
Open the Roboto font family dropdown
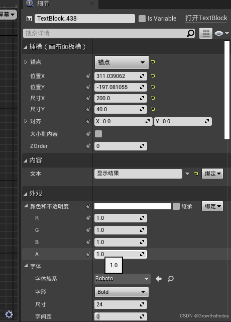tap(123, 279)
